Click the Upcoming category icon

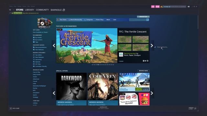[x=34, y=60]
